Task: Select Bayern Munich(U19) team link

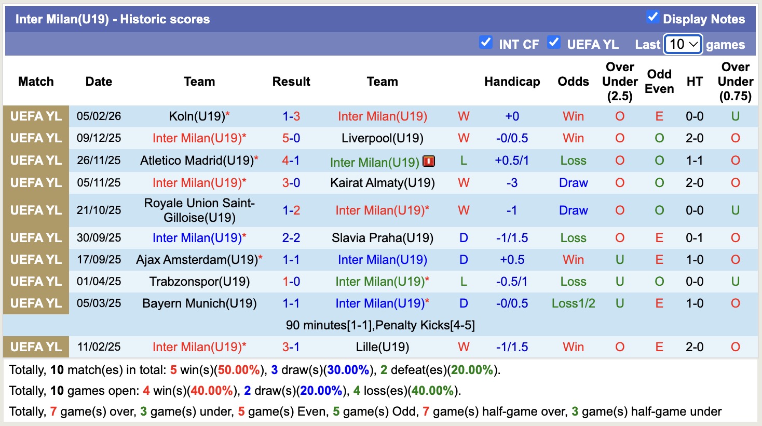Action: (x=199, y=303)
